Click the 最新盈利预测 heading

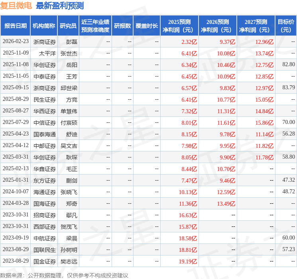60,6
